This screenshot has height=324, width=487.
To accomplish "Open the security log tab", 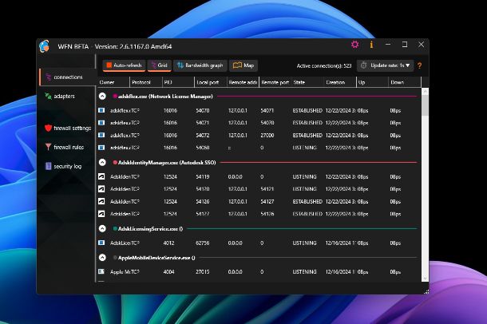I will tap(68, 166).
